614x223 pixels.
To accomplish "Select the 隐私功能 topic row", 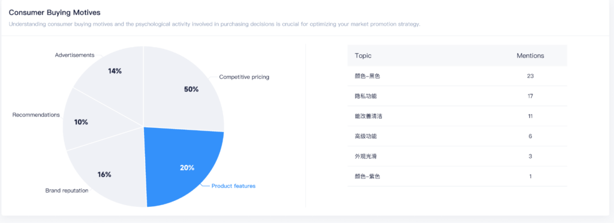I will tap(457, 96).
